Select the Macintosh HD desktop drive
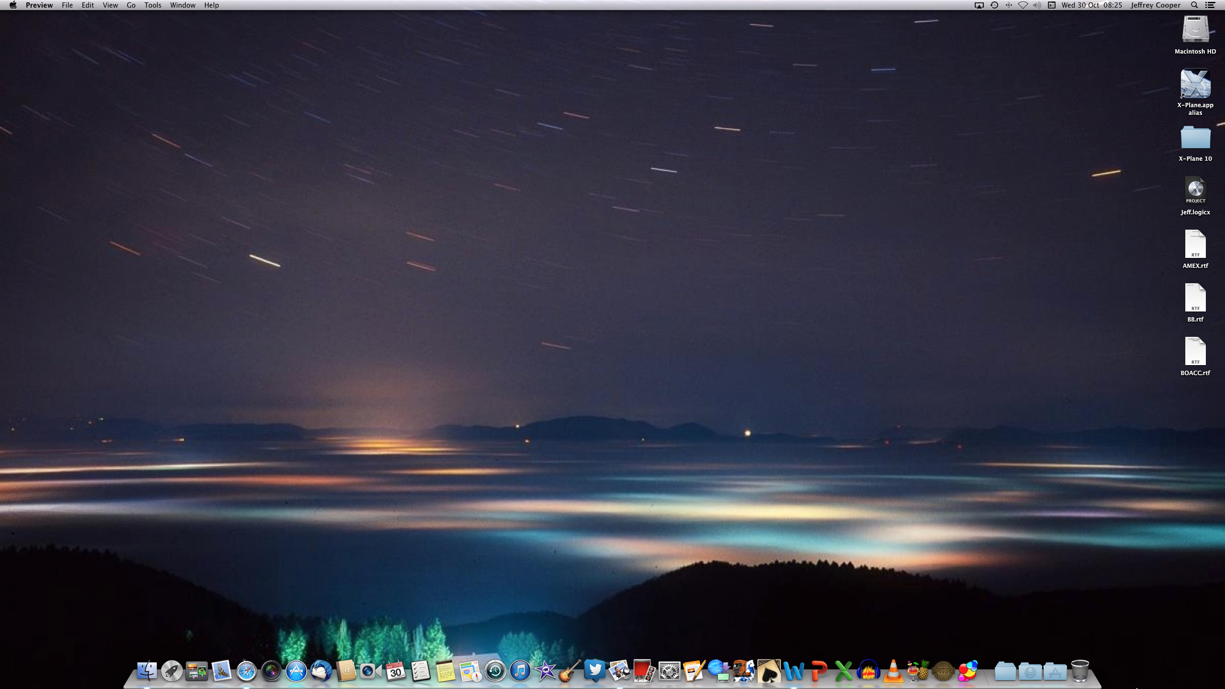Screen dimensions: 1225x689 pyautogui.click(x=1195, y=35)
